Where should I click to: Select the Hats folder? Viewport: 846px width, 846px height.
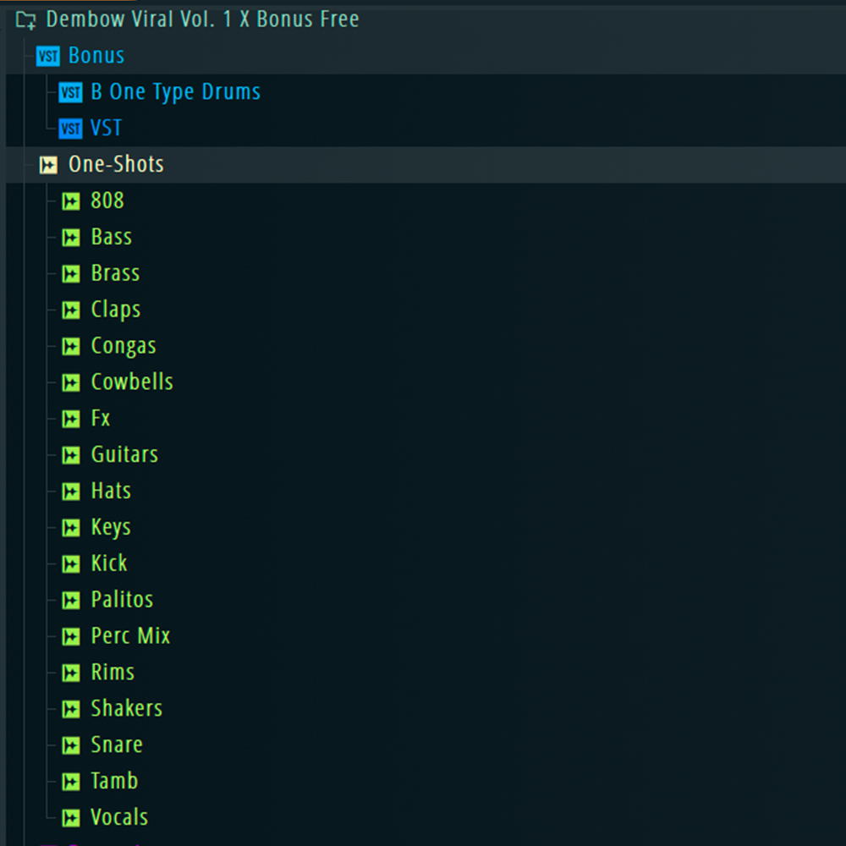point(111,491)
